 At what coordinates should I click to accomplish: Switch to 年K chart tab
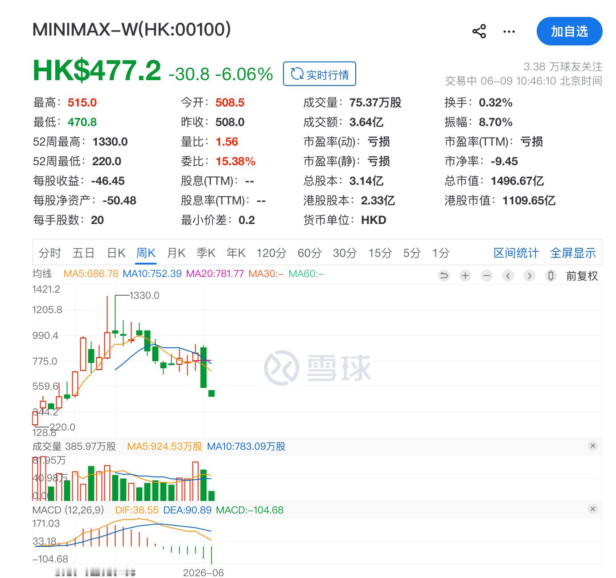coord(236,253)
